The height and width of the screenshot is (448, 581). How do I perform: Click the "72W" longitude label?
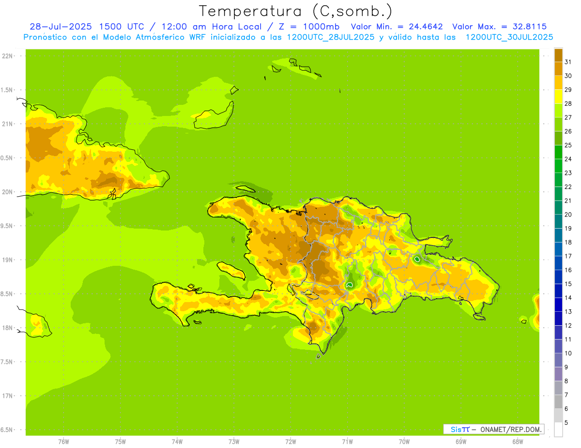pos(290,442)
